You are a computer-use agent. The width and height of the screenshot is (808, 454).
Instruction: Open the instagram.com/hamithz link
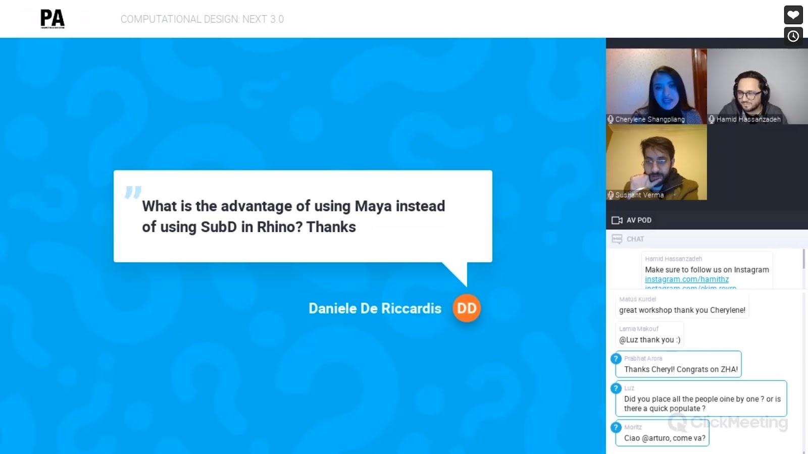pyautogui.click(x=687, y=279)
